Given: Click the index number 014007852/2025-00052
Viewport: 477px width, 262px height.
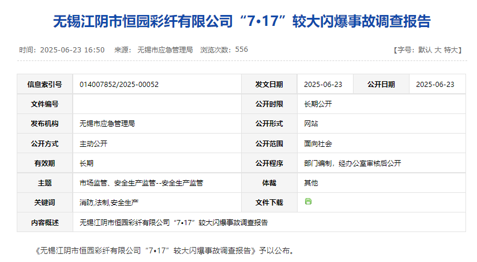Looking at the screenshot, I should [x=119, y=84].
